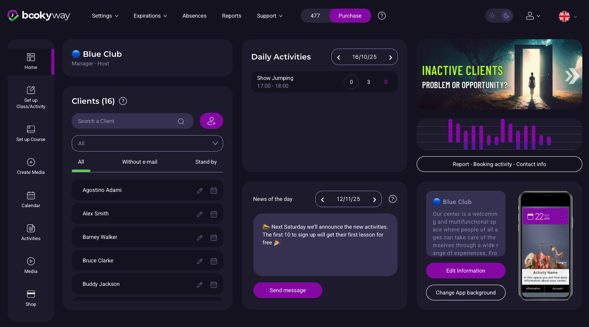
Task: Go to next day in Daily Activities
Action: [390, 57]
